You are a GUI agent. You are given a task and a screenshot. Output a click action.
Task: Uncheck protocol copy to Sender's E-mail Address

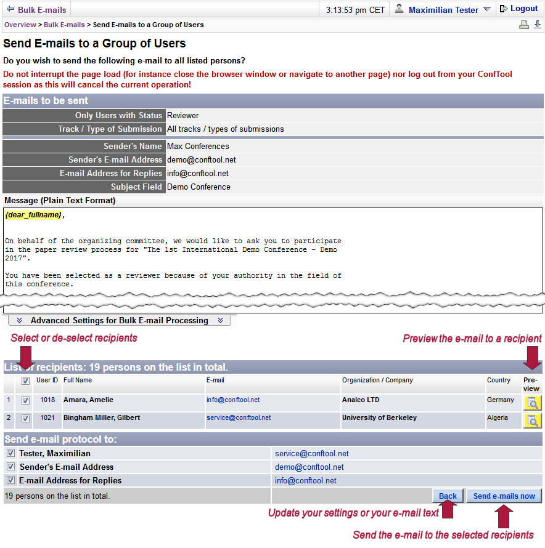[10, 467]
